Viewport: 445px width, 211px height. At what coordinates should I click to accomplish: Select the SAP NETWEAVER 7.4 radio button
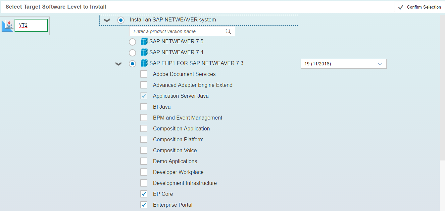point(132,53)
